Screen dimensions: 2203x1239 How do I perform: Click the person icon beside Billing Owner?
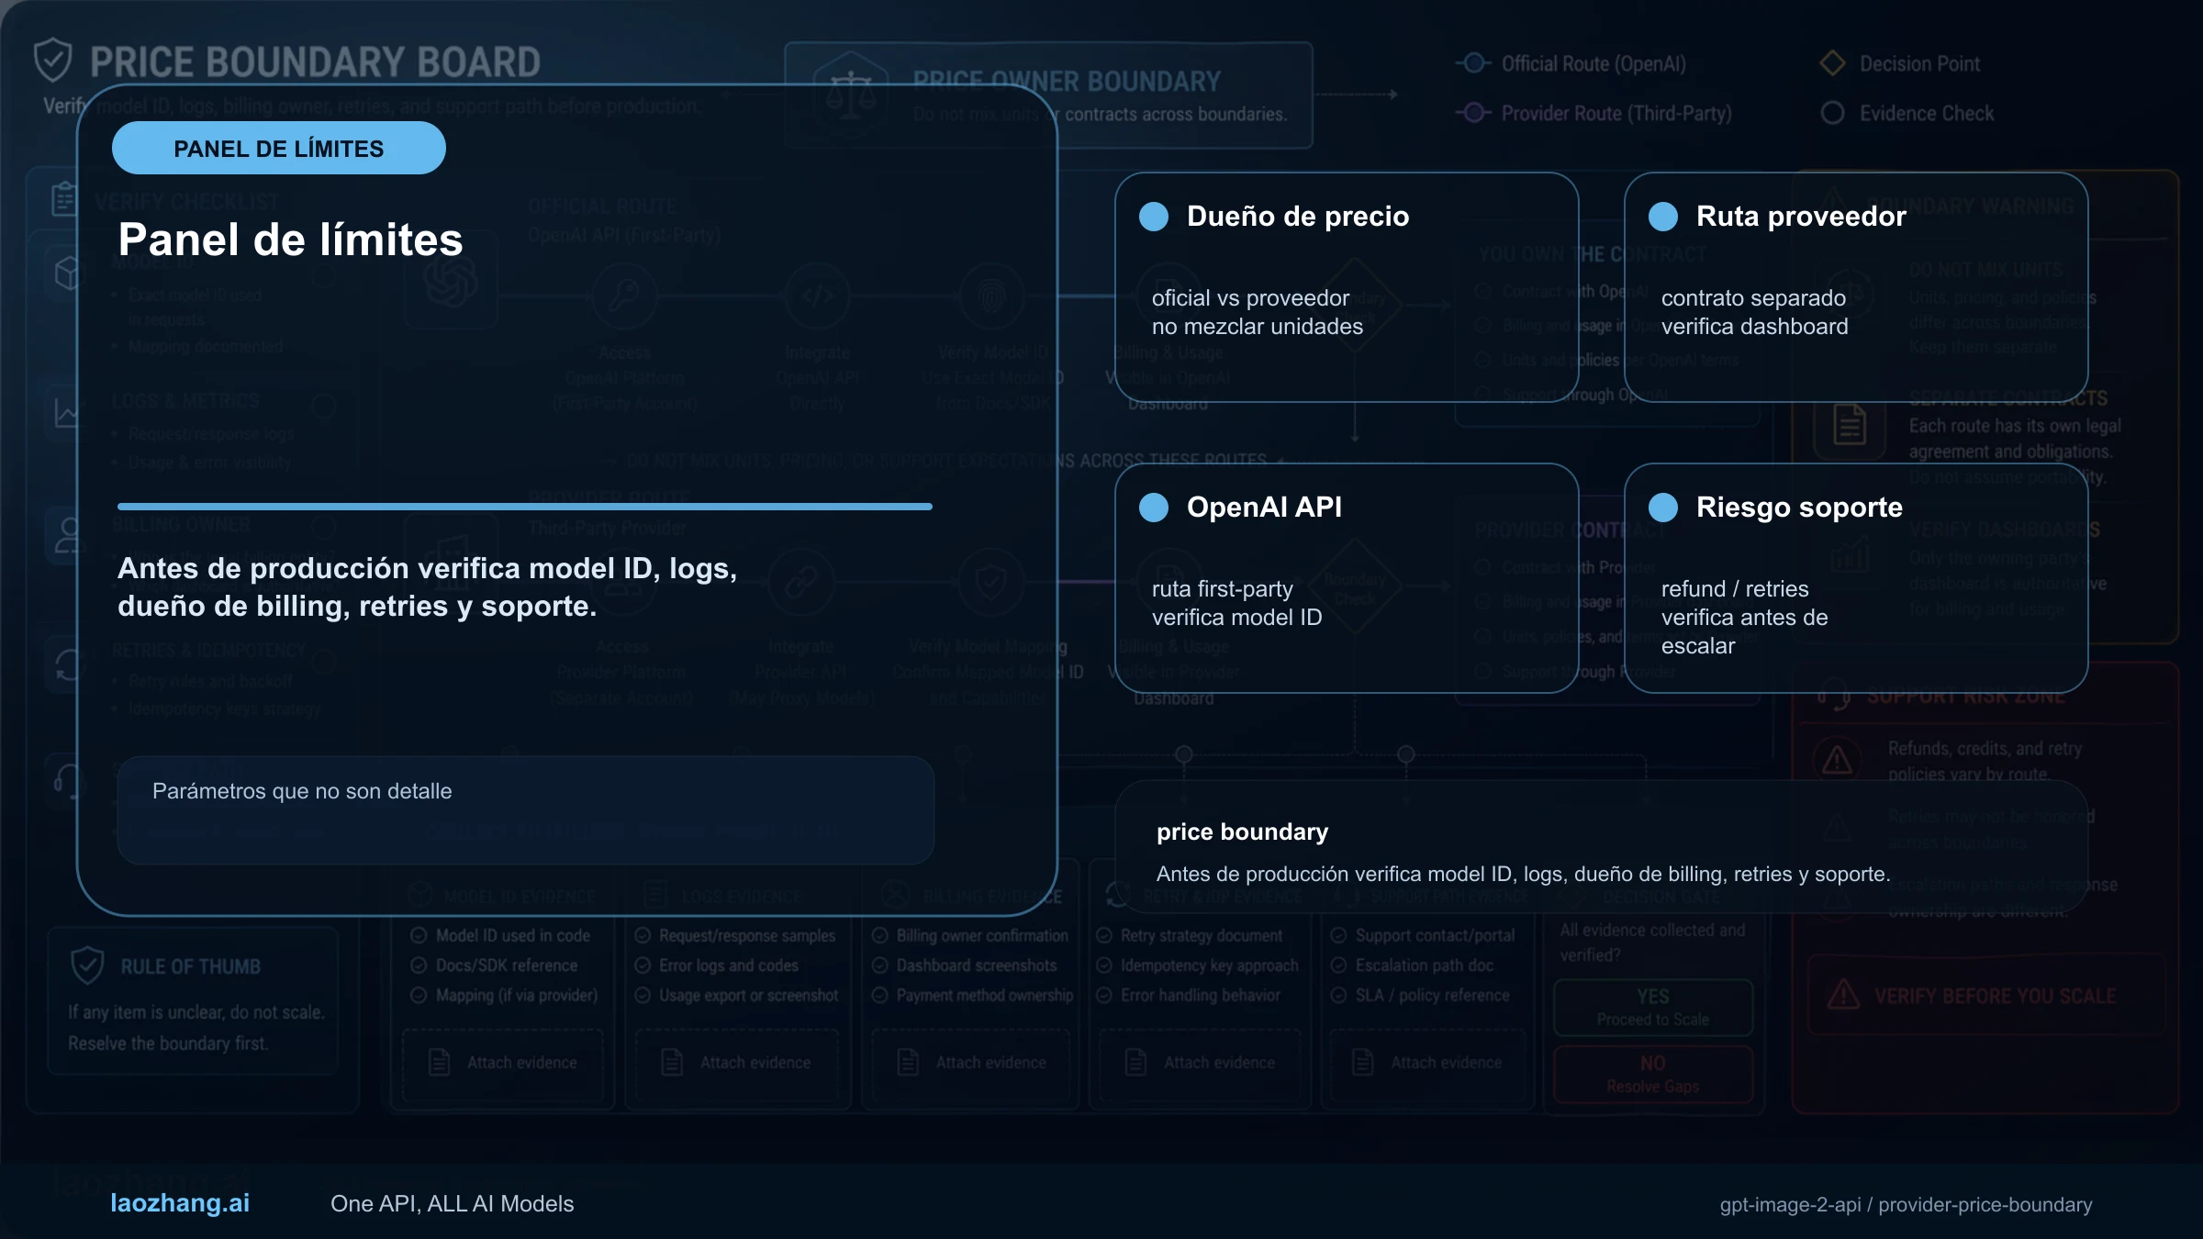[68, 534]
